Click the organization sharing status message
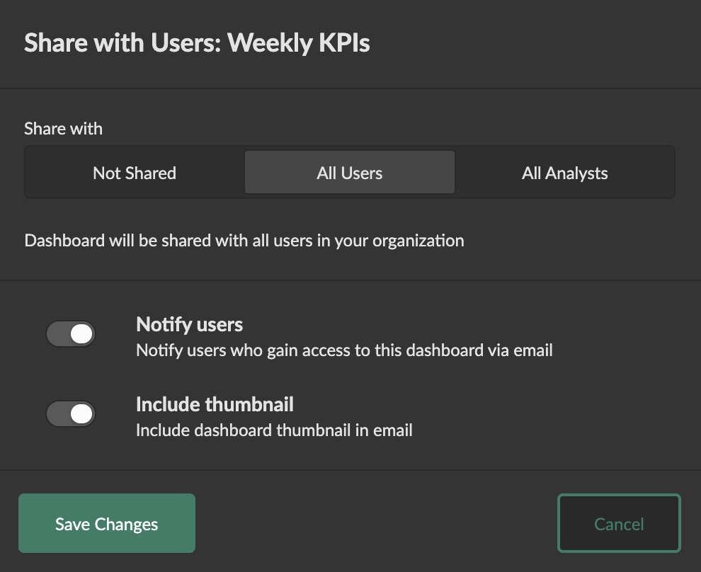 [244, 241]
